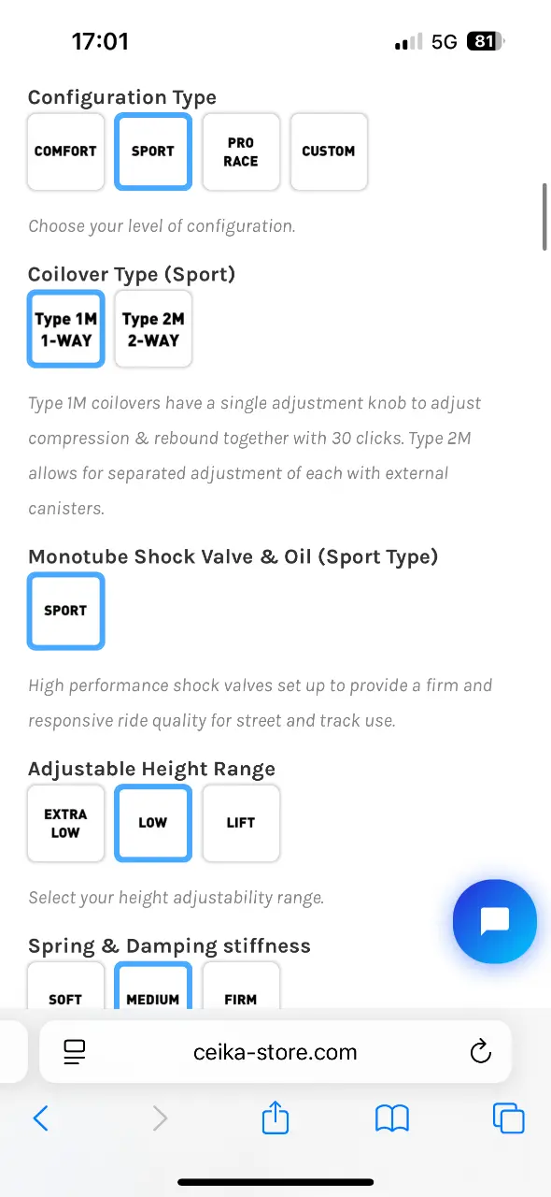
Task: Select LIFT height range option
Action: 241,823
